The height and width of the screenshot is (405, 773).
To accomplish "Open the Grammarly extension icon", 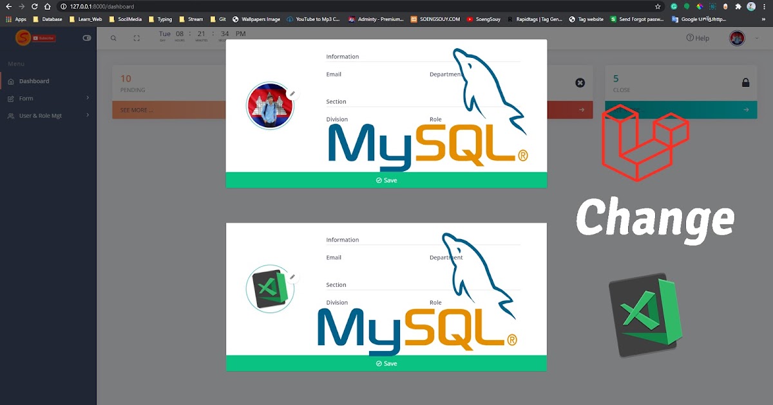I will point(674,6).
